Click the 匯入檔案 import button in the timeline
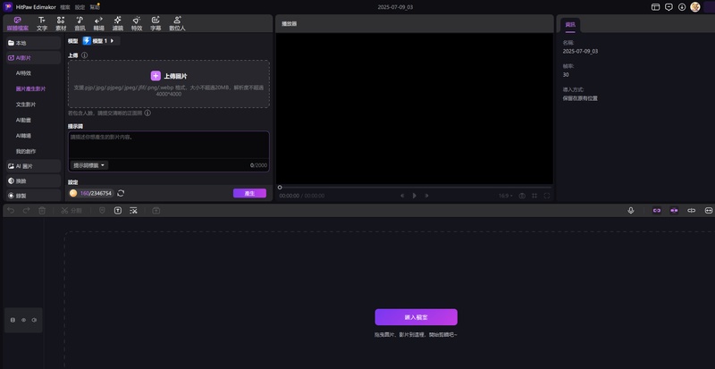Image resolution: width=715 pixels, height=369 pixels. 416,317
